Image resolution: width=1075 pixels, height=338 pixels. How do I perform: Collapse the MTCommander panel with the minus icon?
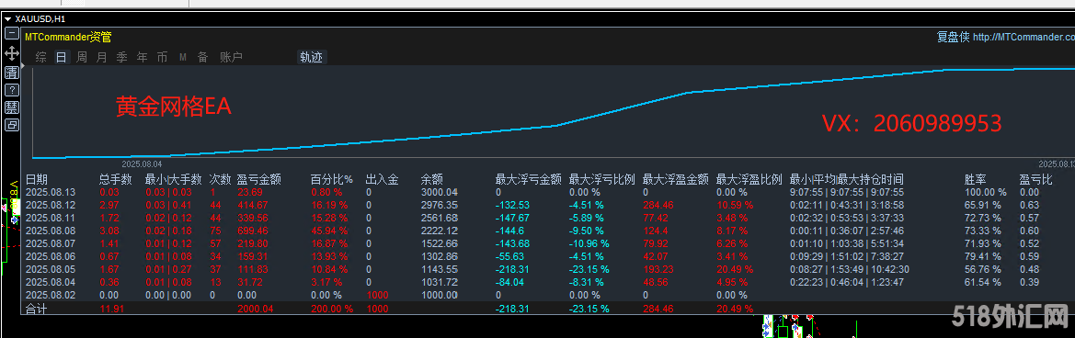point(11,33)
